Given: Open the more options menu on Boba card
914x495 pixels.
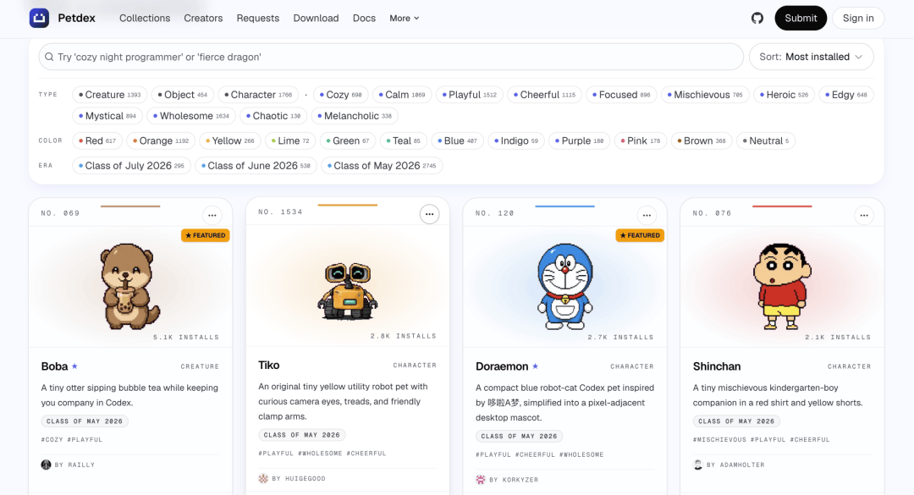Looking at the screenshot, I should (212, 215).
